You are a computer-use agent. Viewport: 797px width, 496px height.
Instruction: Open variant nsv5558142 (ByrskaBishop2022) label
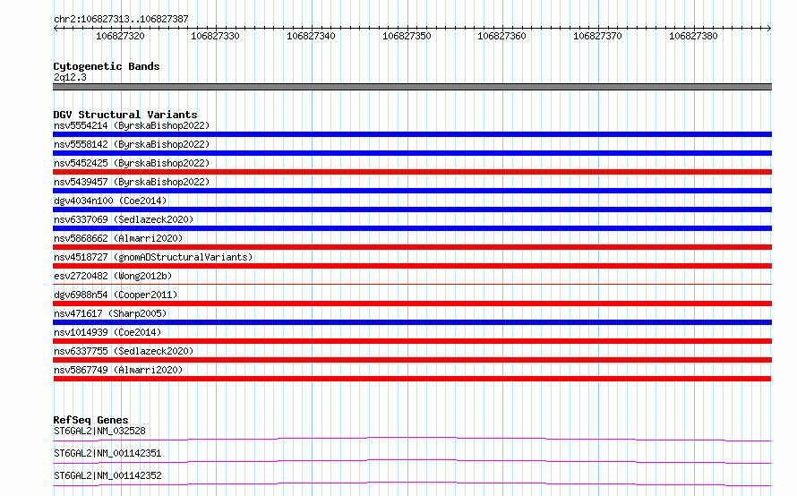pos(132,144)
